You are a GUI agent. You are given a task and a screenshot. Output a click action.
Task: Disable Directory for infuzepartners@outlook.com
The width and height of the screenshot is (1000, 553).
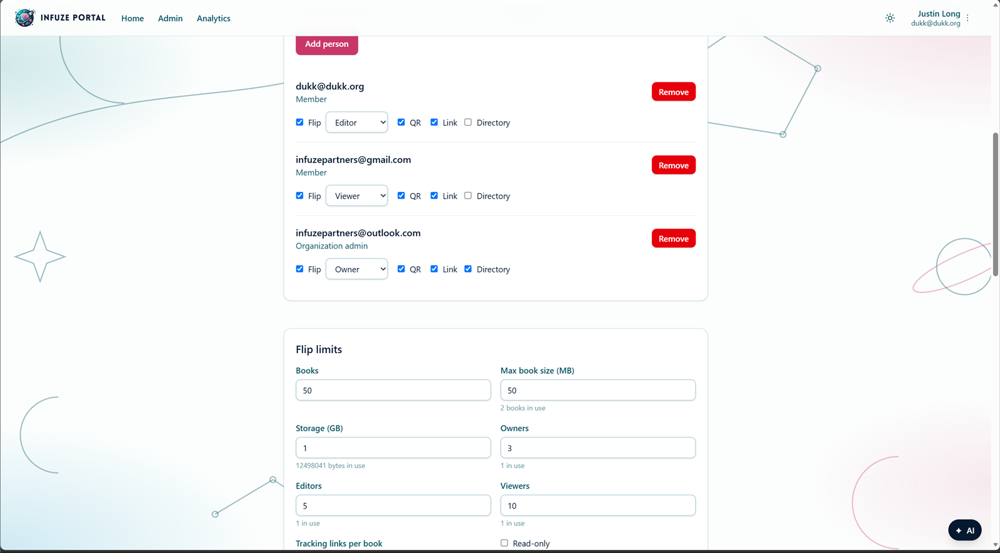point(468,269)
